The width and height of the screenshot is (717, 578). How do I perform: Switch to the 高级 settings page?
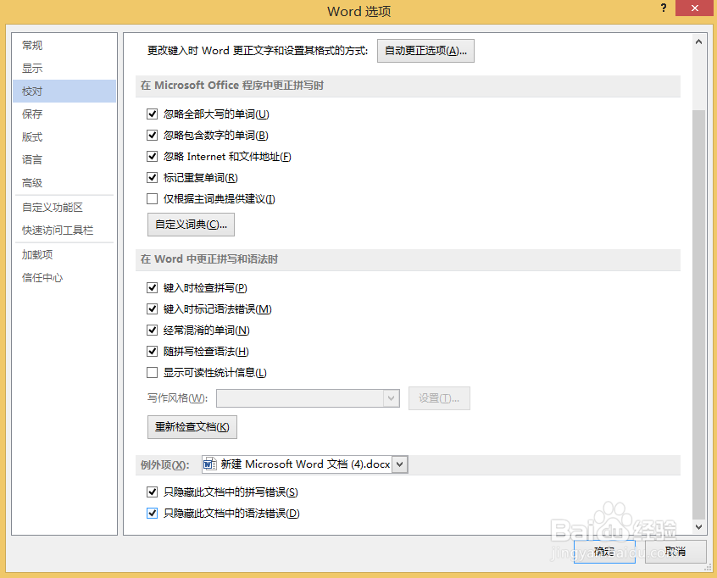(x=31, y=182)
